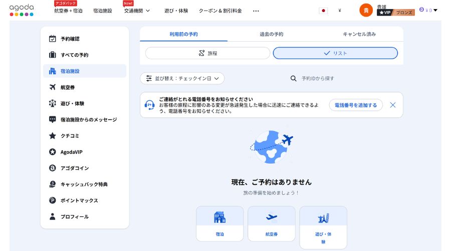
Task: Click the headset support icon in notice
Action: (149, 105)
